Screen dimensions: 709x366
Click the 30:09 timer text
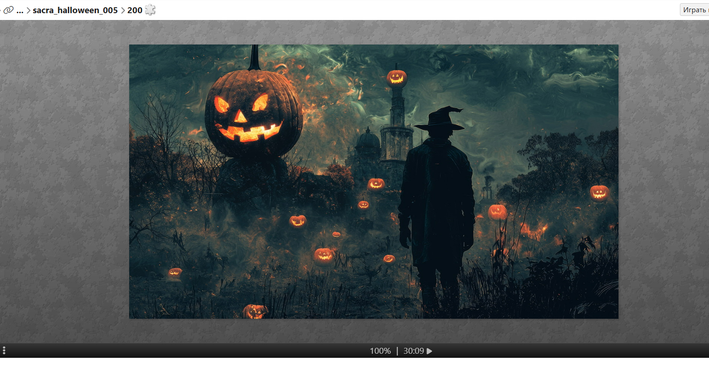pos(413,351)
